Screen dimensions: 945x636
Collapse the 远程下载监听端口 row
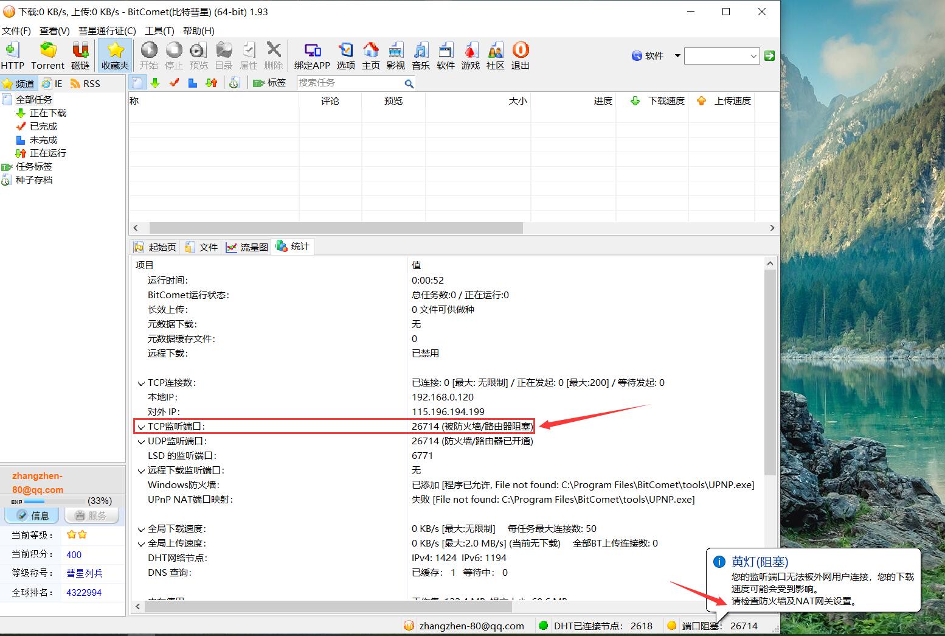(141, 471)
